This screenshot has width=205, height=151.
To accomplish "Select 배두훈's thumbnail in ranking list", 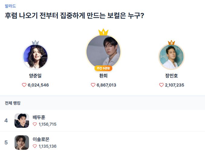I will point(22,121).
